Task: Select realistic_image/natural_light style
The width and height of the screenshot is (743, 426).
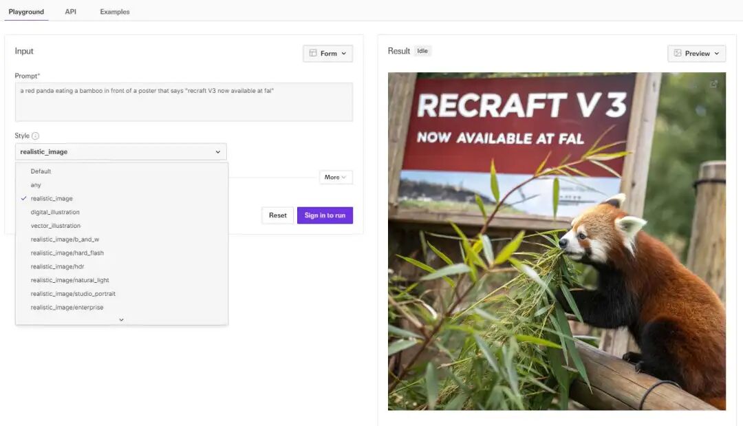Action: tap(121, 280)
